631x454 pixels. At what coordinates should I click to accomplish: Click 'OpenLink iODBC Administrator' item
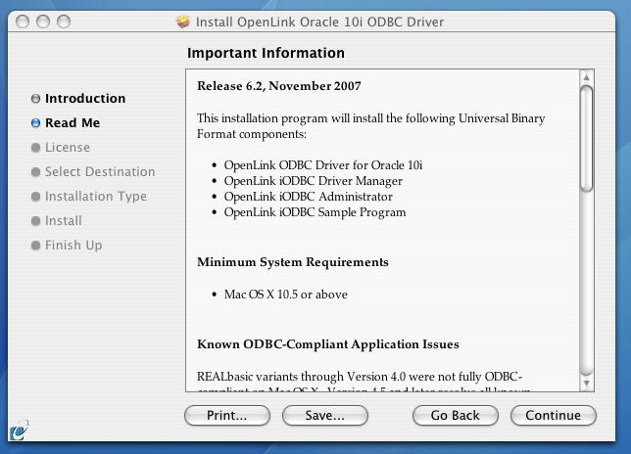[309, 197]
